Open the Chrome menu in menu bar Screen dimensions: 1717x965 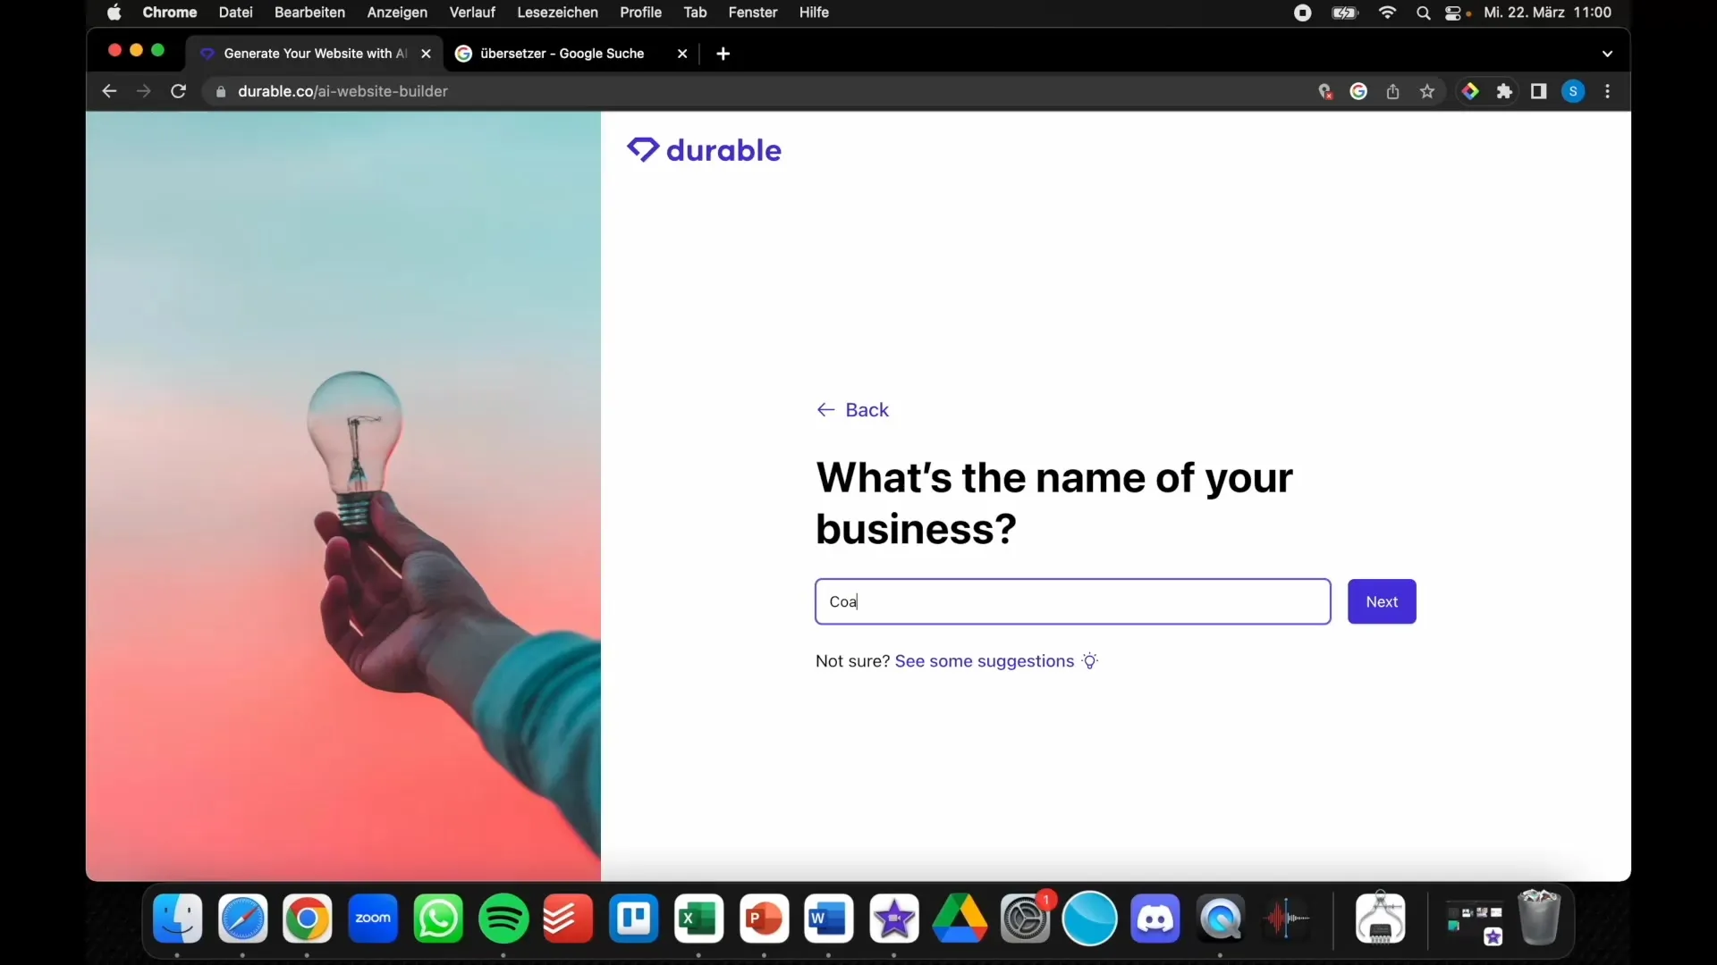point(169,13)
